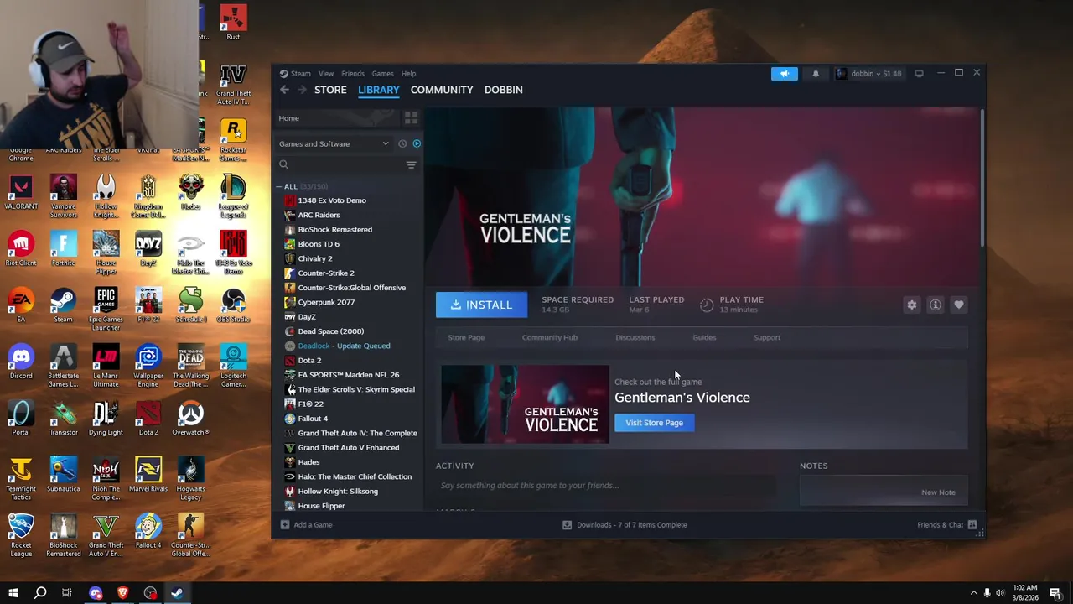Open the View menu
1073x604 pixels.
point(326,74)
